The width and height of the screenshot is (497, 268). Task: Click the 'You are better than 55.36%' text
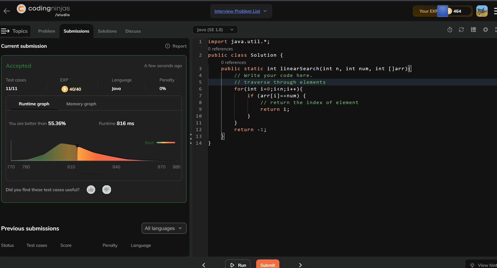pyautogui.click(x=37, y=123)
